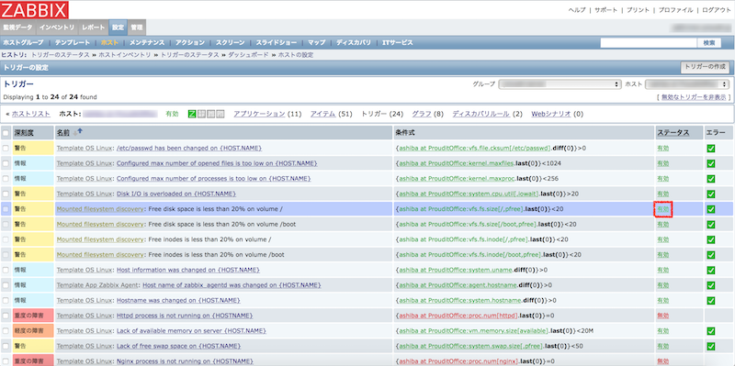735x366 pixels.
Task: Select メンテナンス in the settings submenu
Action: (x=147, y=42)
